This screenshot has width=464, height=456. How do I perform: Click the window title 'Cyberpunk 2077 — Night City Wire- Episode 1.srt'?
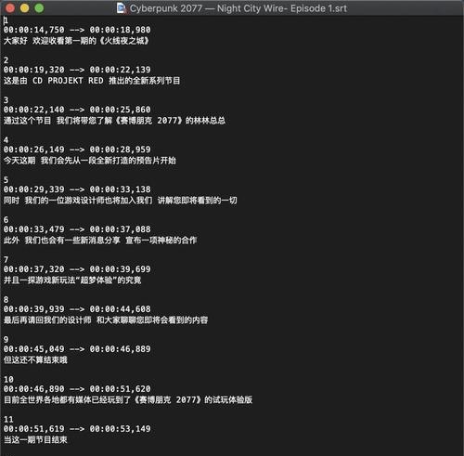[238, 8]
